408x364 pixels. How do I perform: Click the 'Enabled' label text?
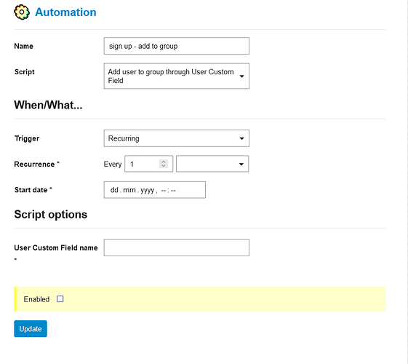pos(36,299)
